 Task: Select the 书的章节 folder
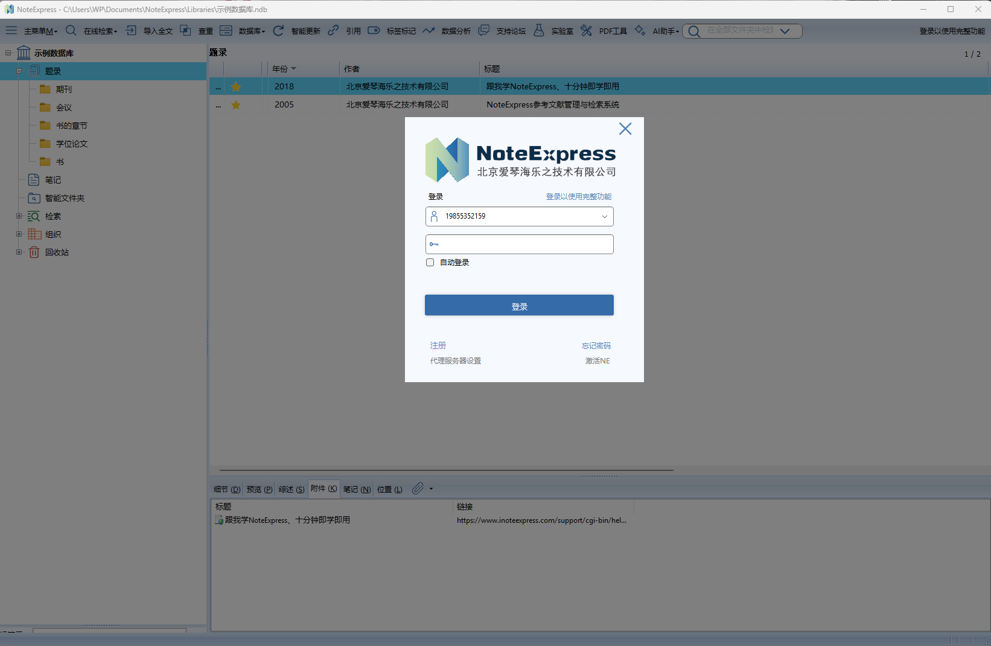pos(71,126)
